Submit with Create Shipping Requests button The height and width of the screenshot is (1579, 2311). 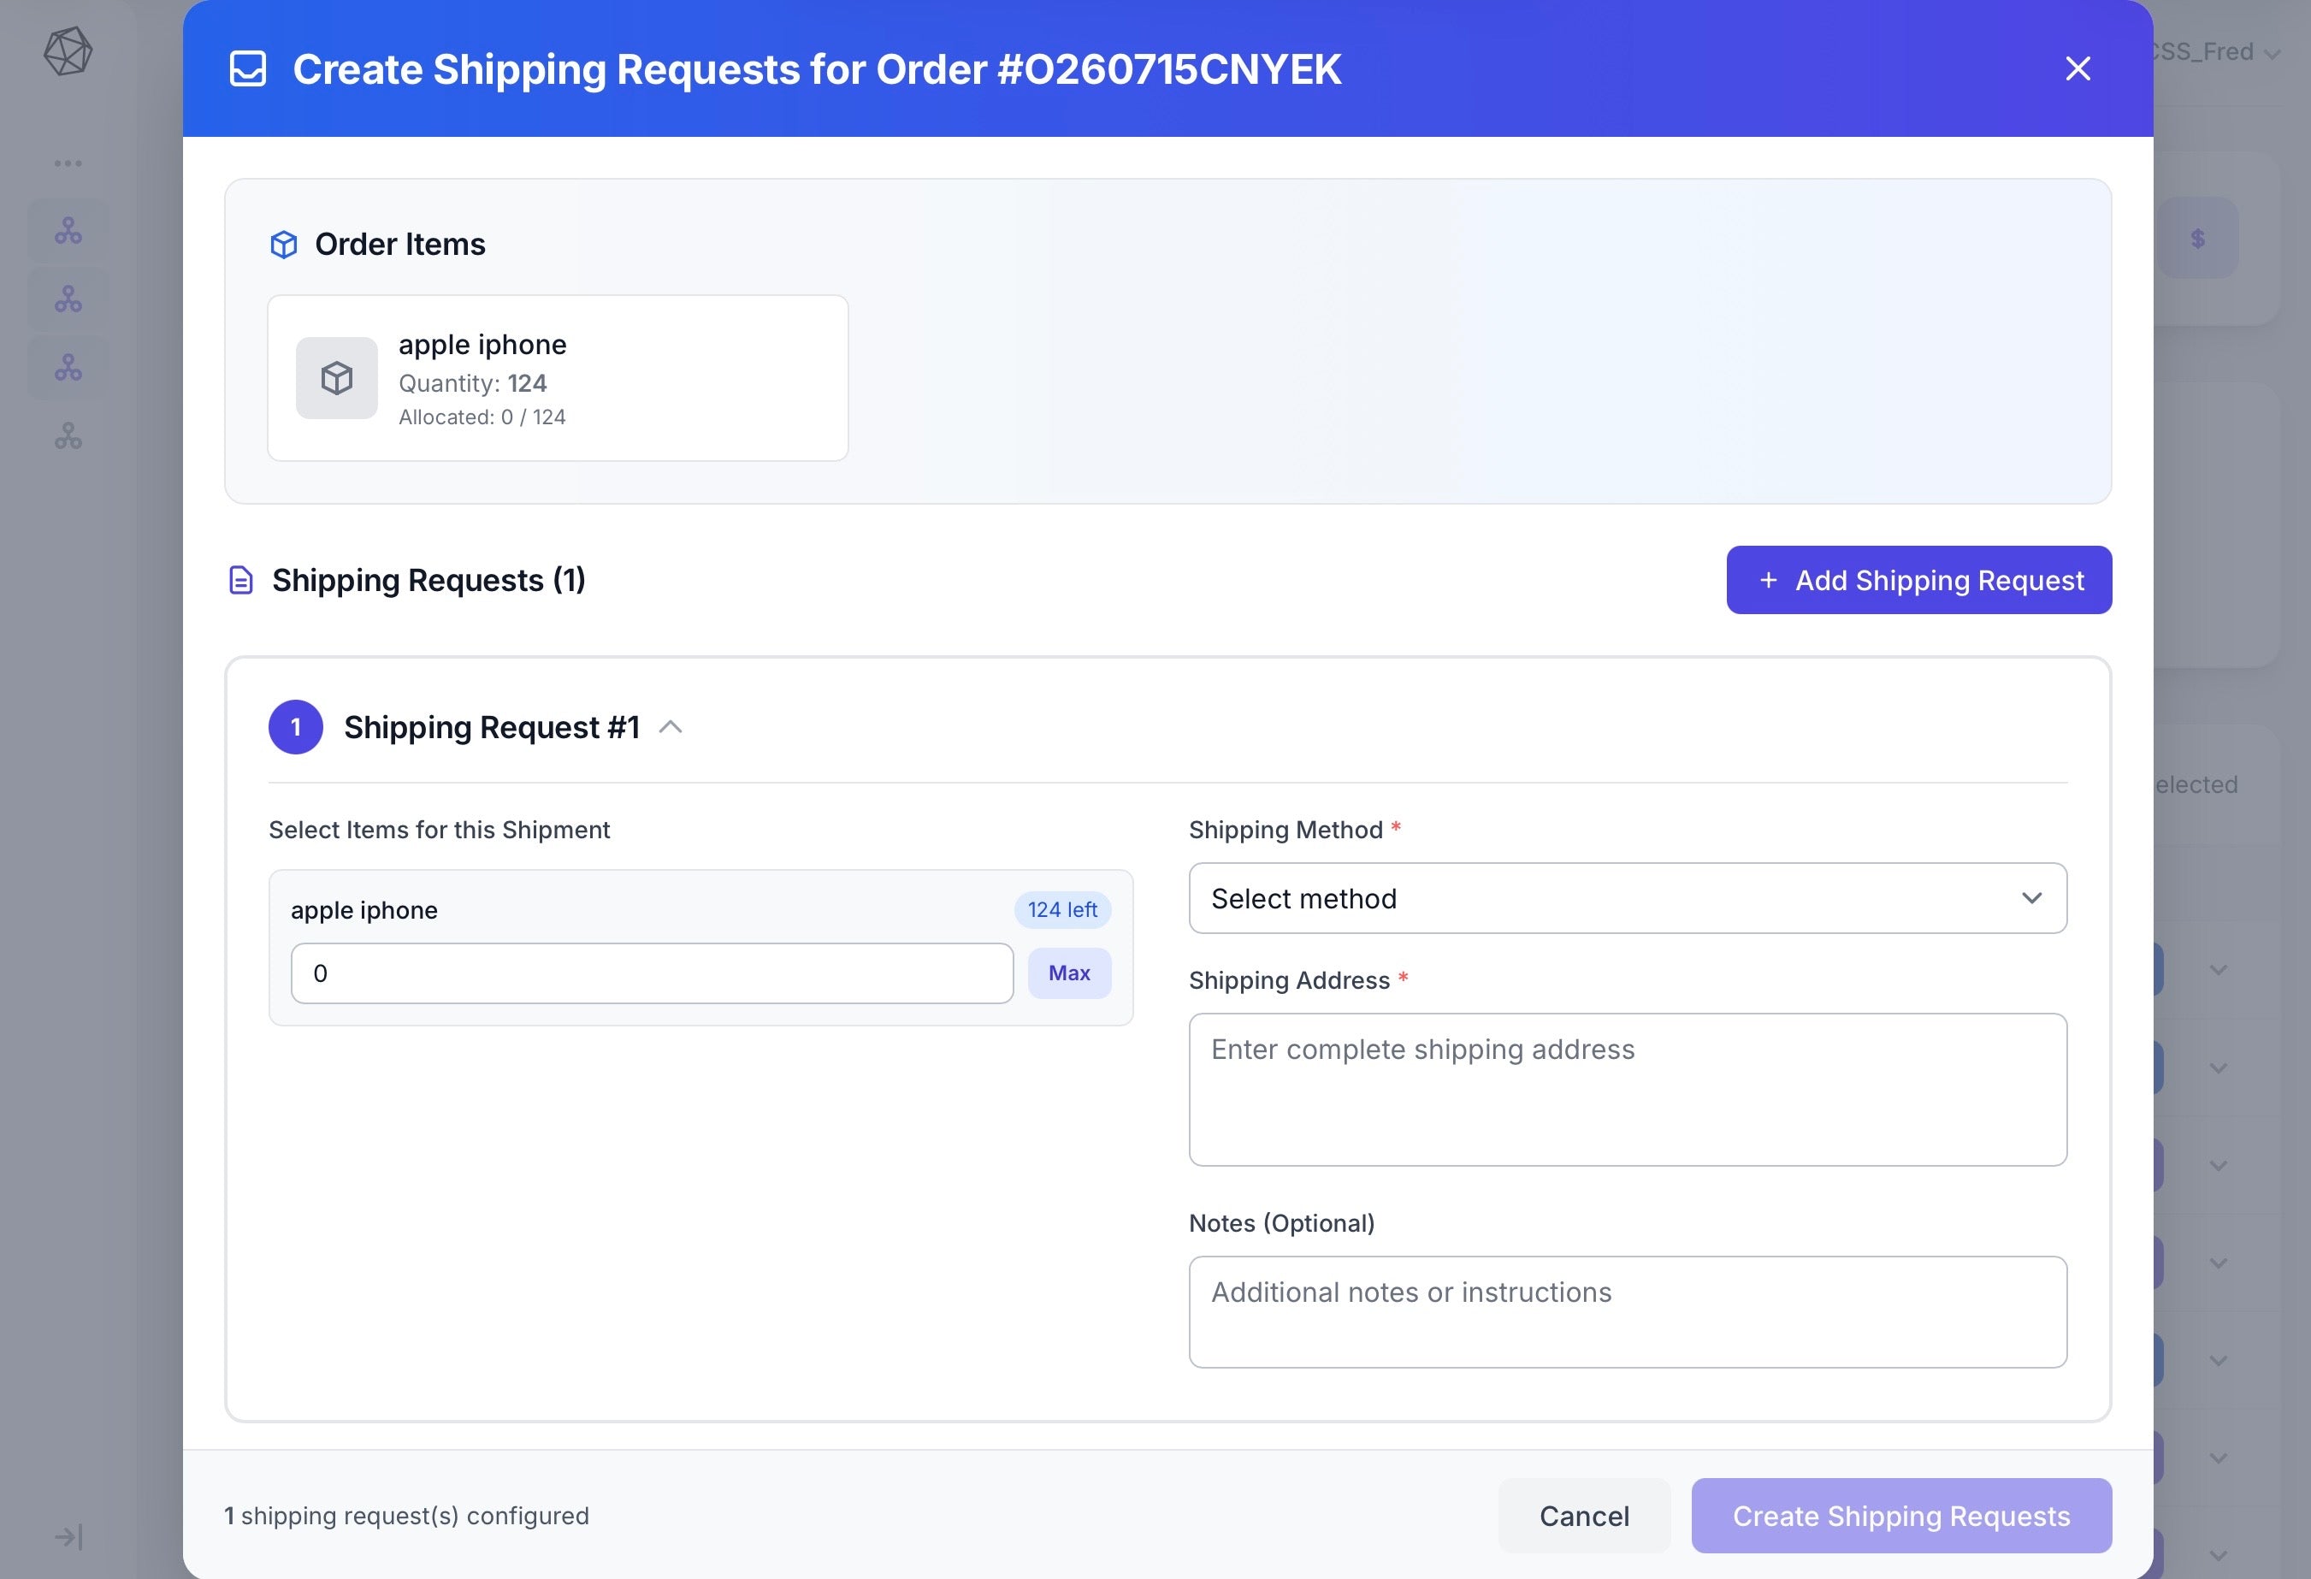1901,1516
